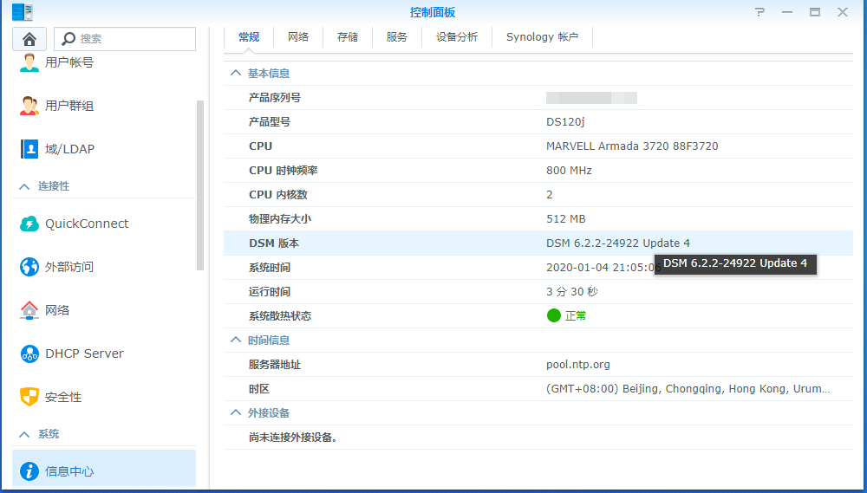Select the Security (安全性) shield icon
The width and height of the screenshot is (867, 493).
click(29, 397)
